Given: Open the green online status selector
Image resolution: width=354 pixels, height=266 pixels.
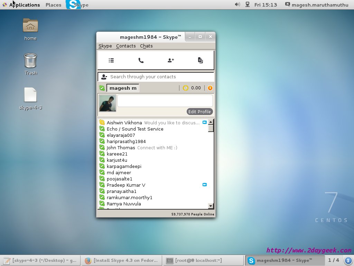Looking at the screenshot, I should [102, 88].
